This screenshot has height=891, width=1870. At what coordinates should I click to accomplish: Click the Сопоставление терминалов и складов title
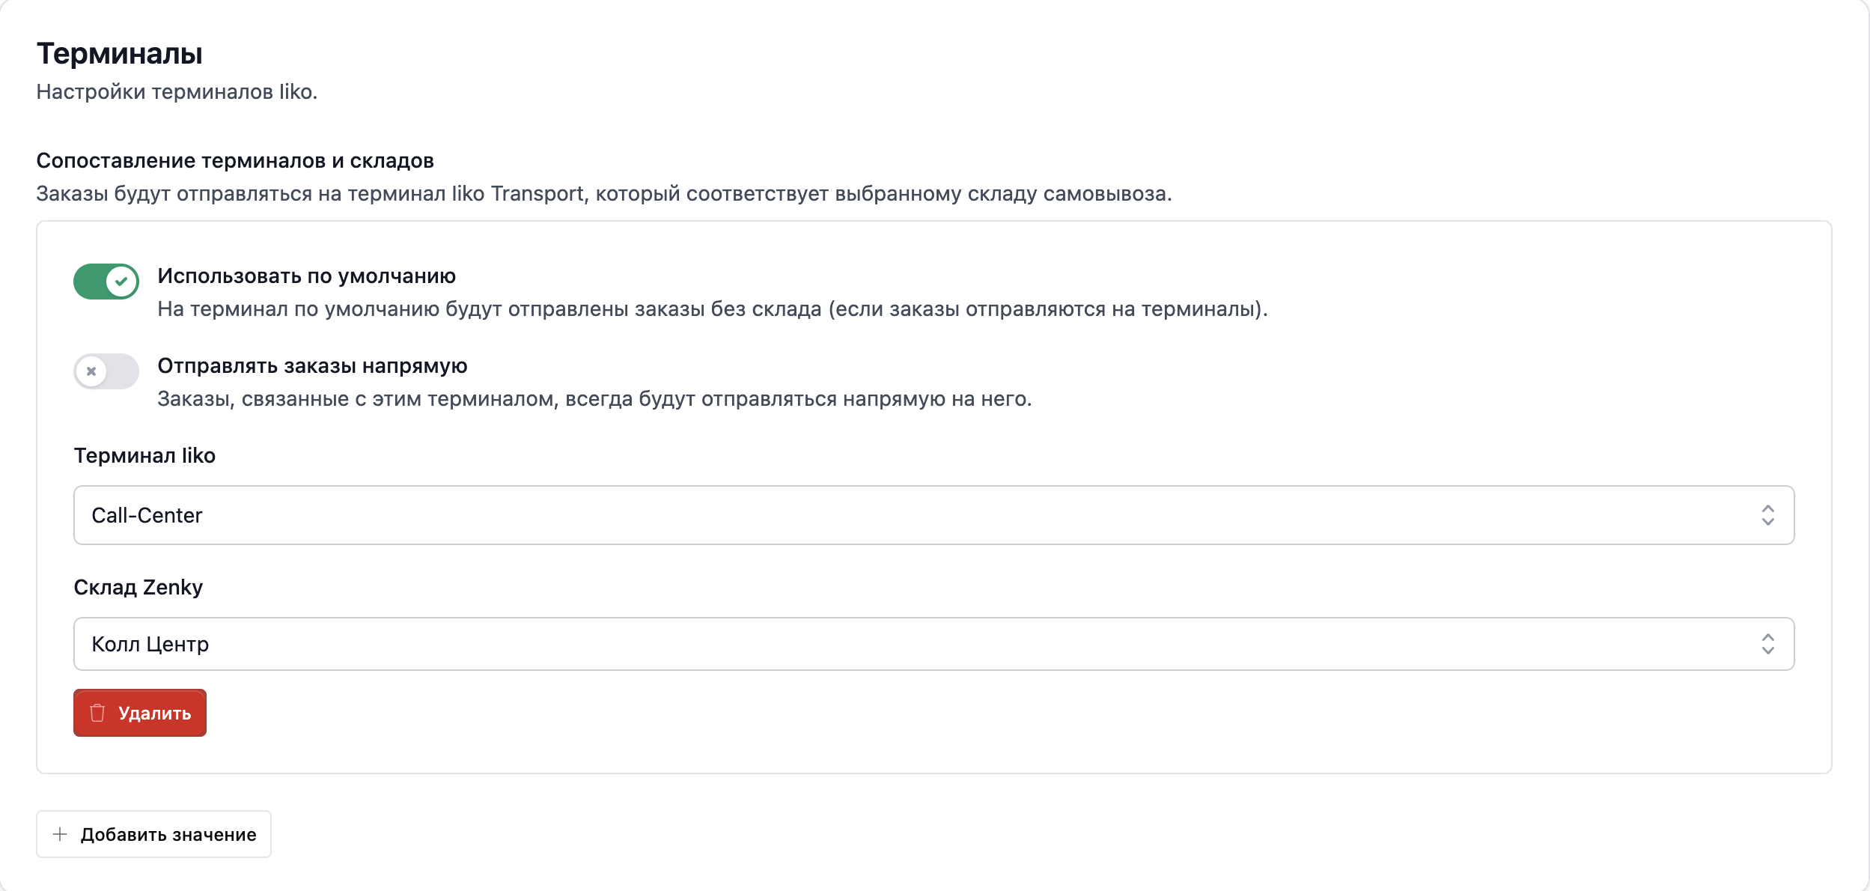(x=235, y=161)
